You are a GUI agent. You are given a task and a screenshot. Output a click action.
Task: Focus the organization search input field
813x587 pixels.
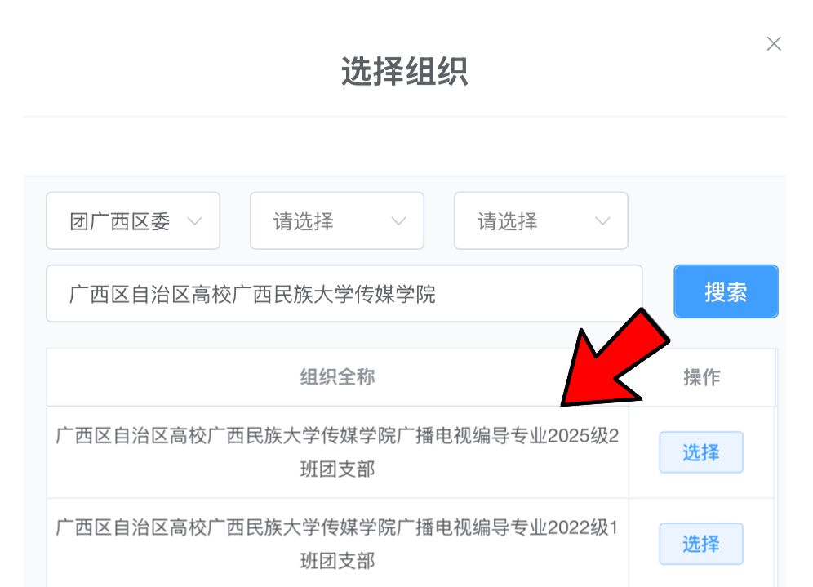(x=343, y=294)
